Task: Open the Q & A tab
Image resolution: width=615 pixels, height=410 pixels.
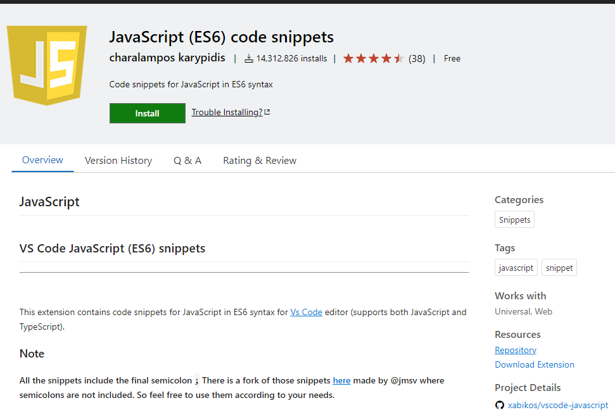Action: point(187,161)
